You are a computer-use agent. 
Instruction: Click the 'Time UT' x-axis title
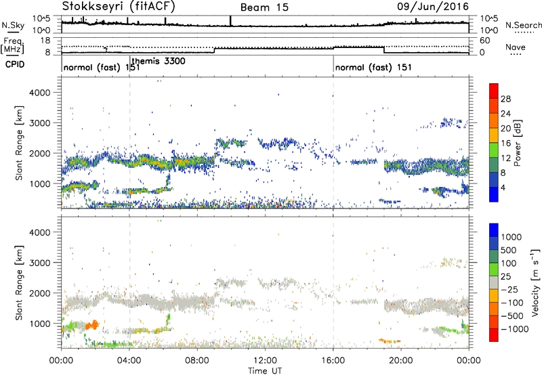[265, 371]
